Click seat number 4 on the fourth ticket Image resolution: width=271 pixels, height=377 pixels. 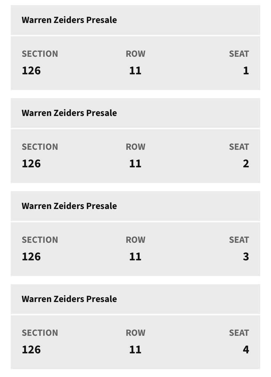(x=246, y=349)
